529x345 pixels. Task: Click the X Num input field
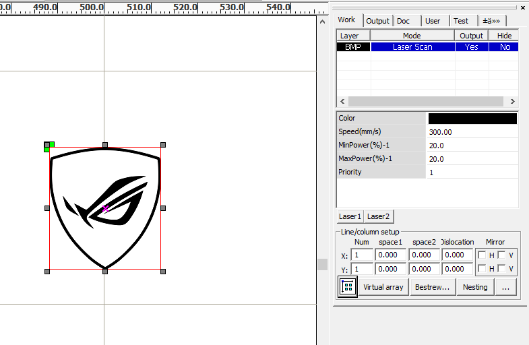point(363,255)
